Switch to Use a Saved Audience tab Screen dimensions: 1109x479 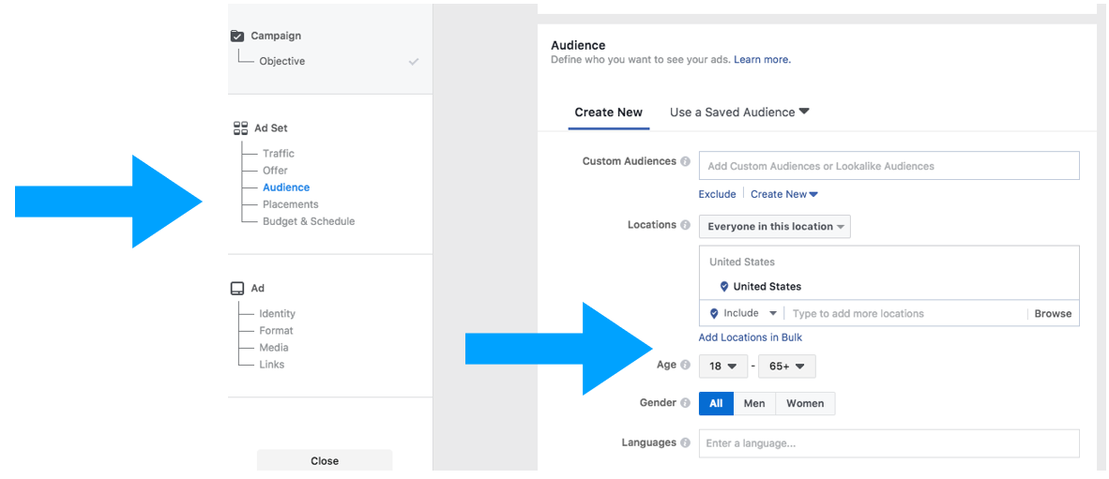point(739,112)
